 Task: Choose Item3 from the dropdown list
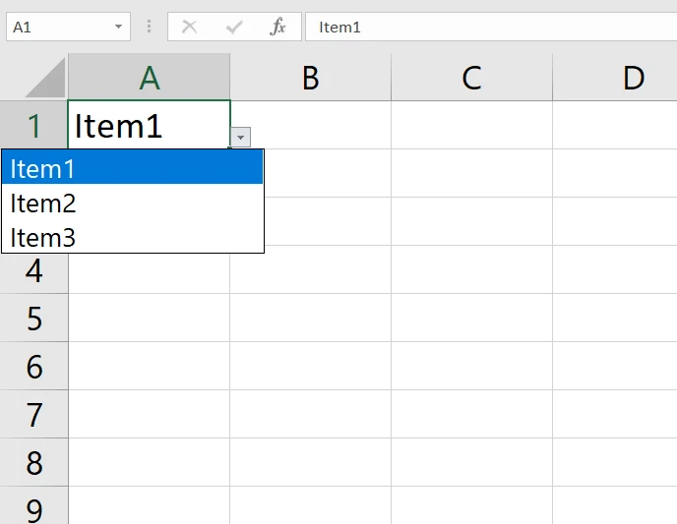pos(132,237)
